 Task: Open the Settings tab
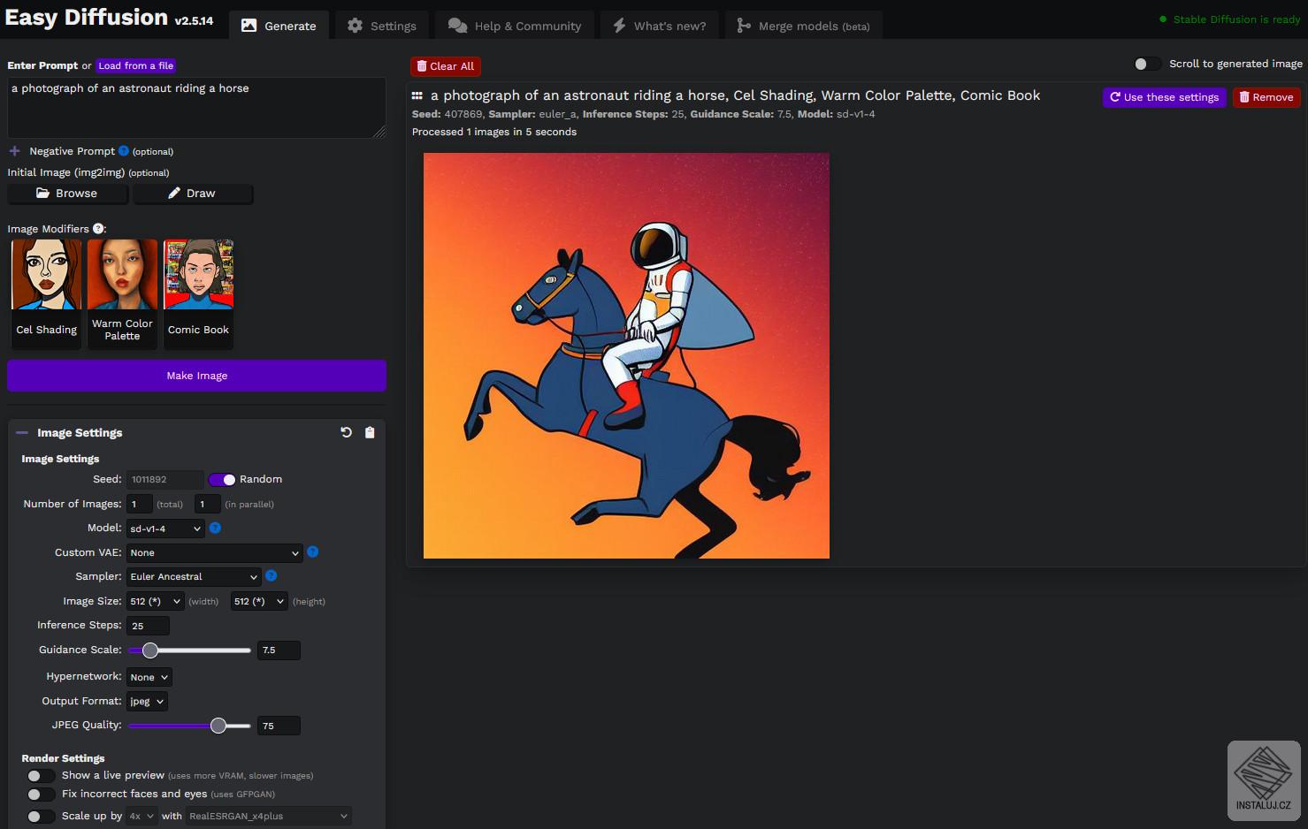[x=382, y=26]
